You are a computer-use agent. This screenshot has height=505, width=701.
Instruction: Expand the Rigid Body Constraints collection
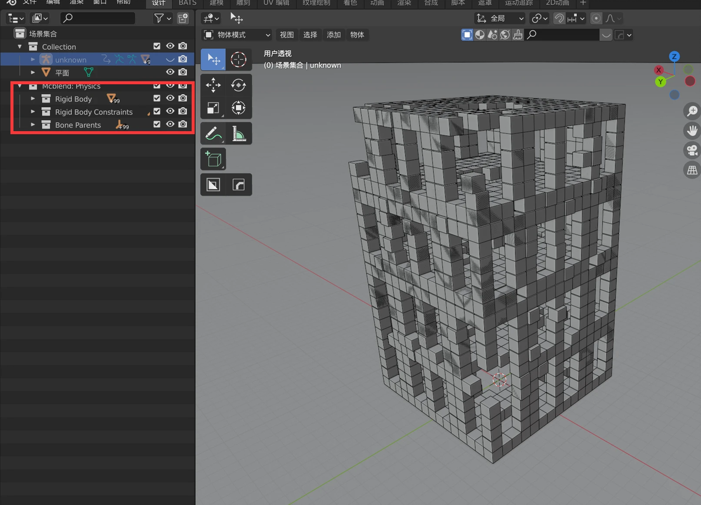pos(33,112)
